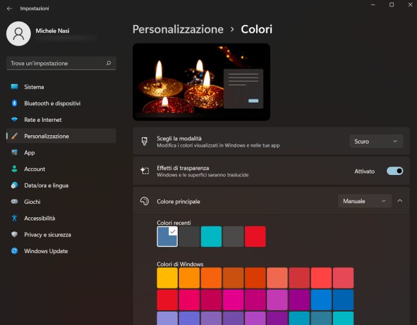Select the bright magenta swatch in second row
417x325 pixels.
[x=234, y=300]
